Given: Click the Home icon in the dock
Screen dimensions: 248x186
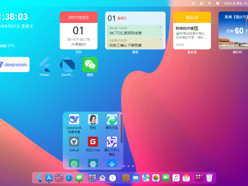Looking at the screenshot, I should point(103,178).
